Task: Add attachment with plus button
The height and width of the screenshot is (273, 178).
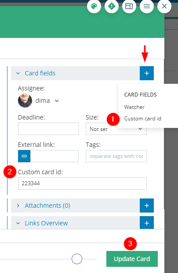Action: 147,206
